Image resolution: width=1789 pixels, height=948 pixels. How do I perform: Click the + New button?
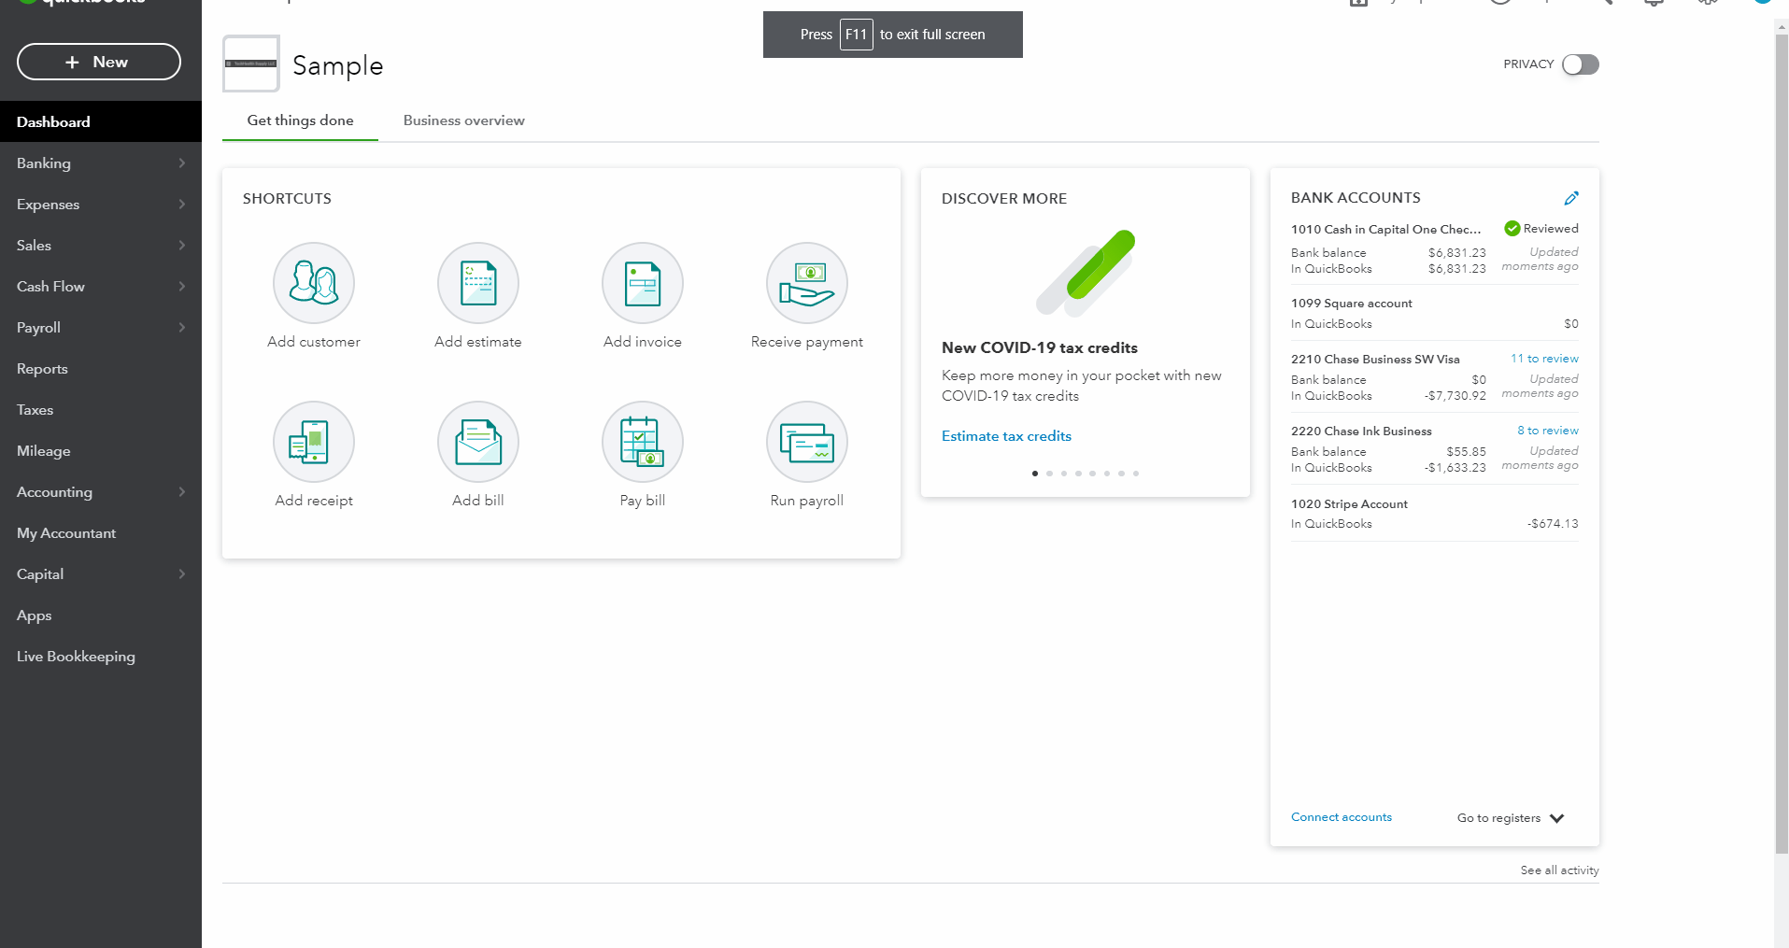tap(99, 62)
